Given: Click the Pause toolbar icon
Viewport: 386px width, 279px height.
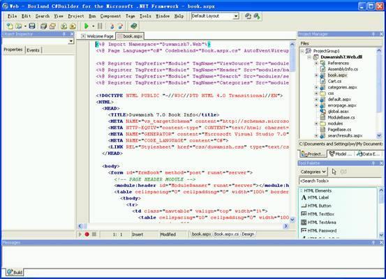Looking at the screenshot, I should point(100,26).
